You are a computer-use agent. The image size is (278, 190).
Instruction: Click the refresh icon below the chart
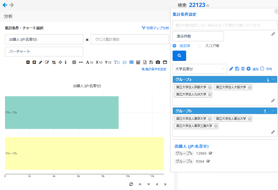click(131, 184)
